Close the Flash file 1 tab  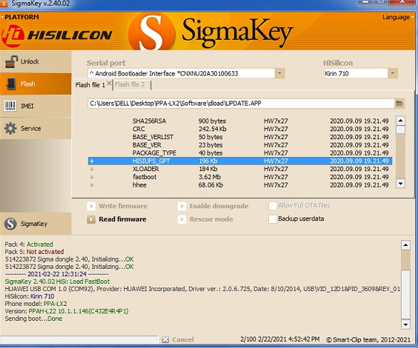click(109, 83)
